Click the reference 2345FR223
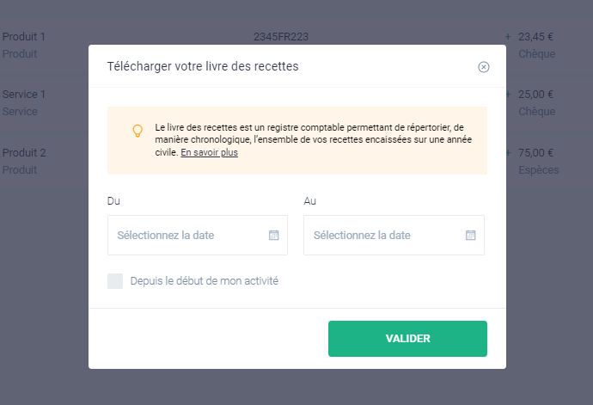Viewport: 593px width, 405px height. click(281, 37)
